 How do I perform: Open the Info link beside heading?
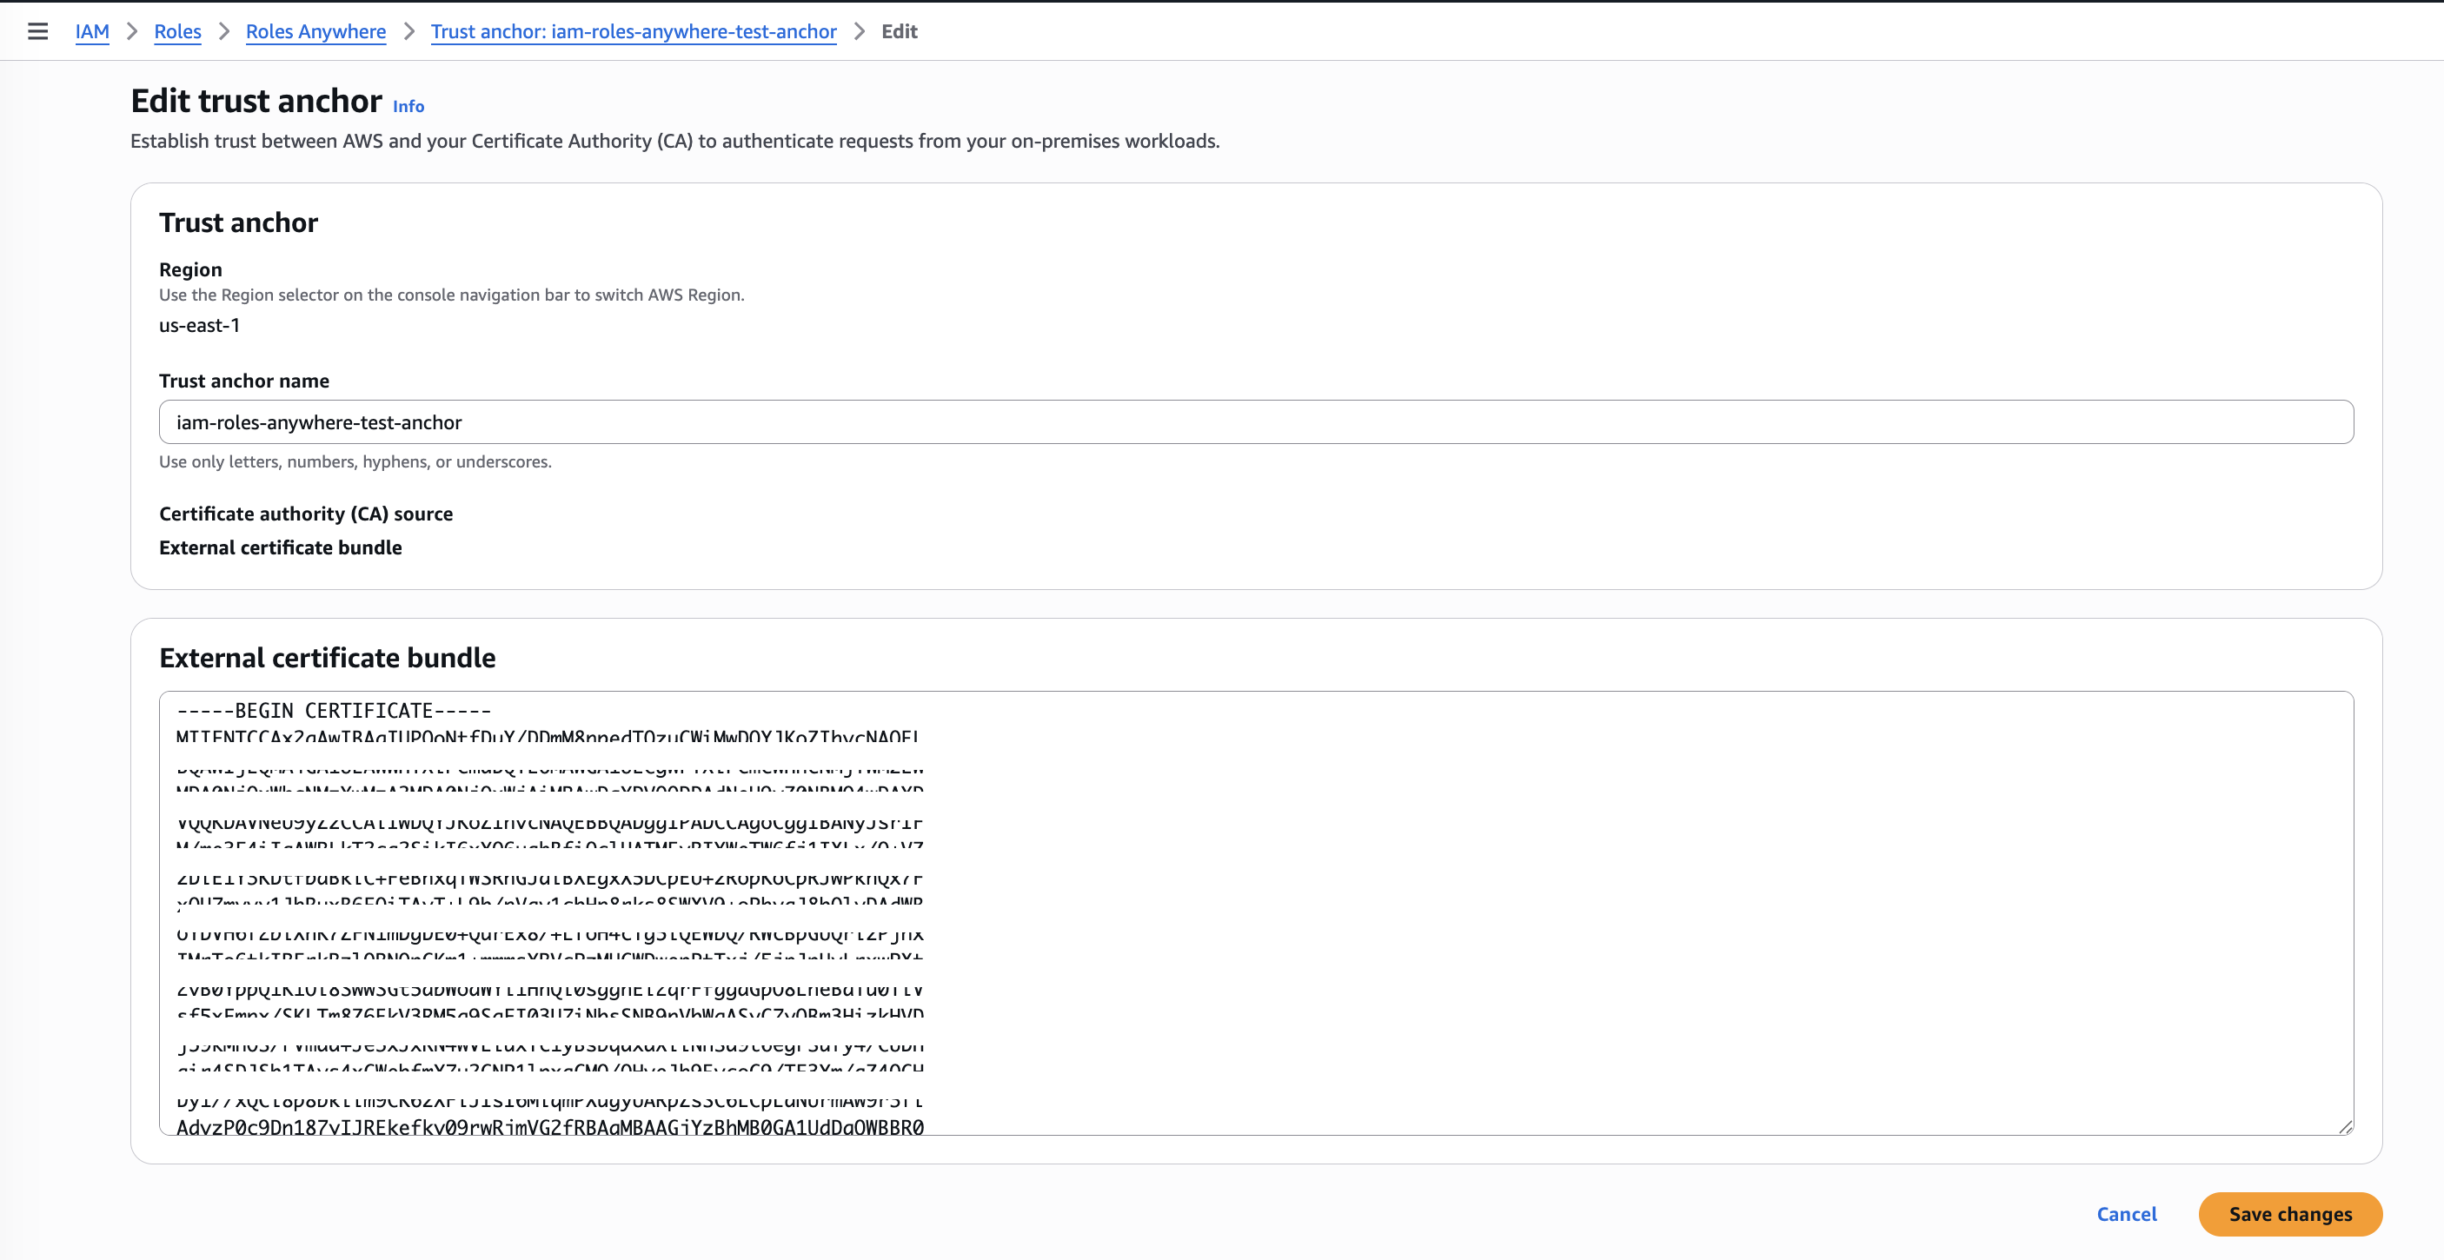point(408,106)
